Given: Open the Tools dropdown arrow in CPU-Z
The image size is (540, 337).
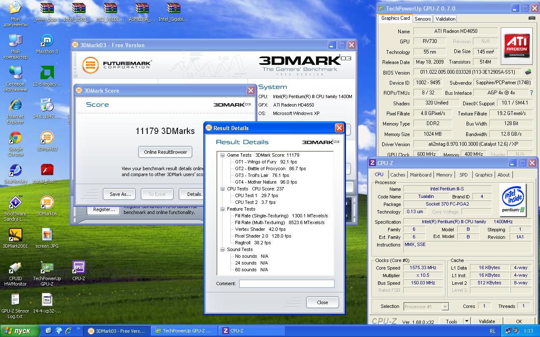Looking at the screenshot, I should coord(467,321).
